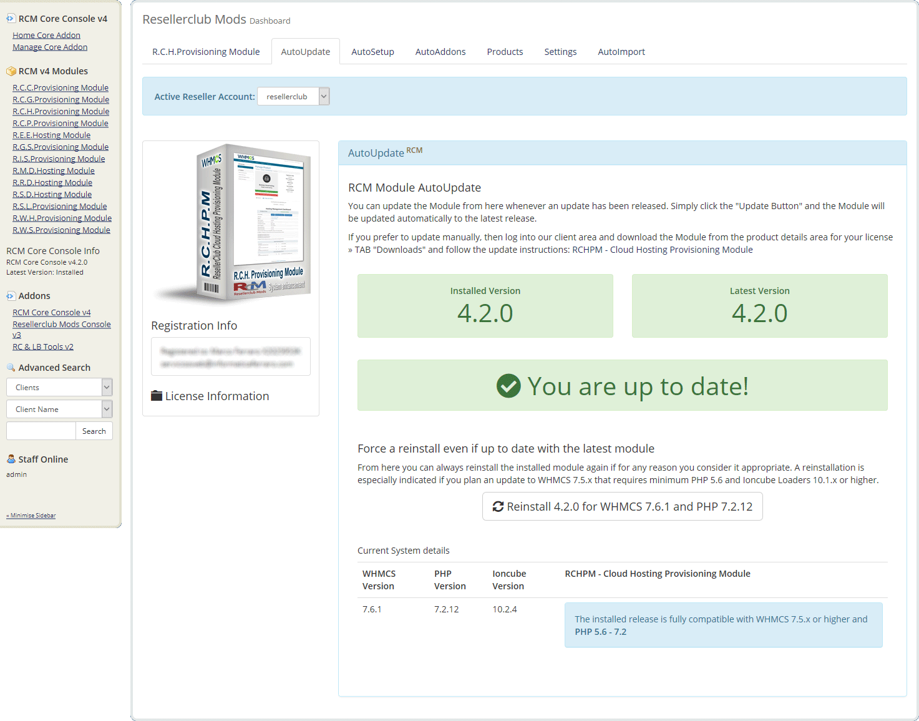This screenshot has height=721, width=919.
Task: Open R.I.S.Provisioning Module link
Action: tap(59, 159)
